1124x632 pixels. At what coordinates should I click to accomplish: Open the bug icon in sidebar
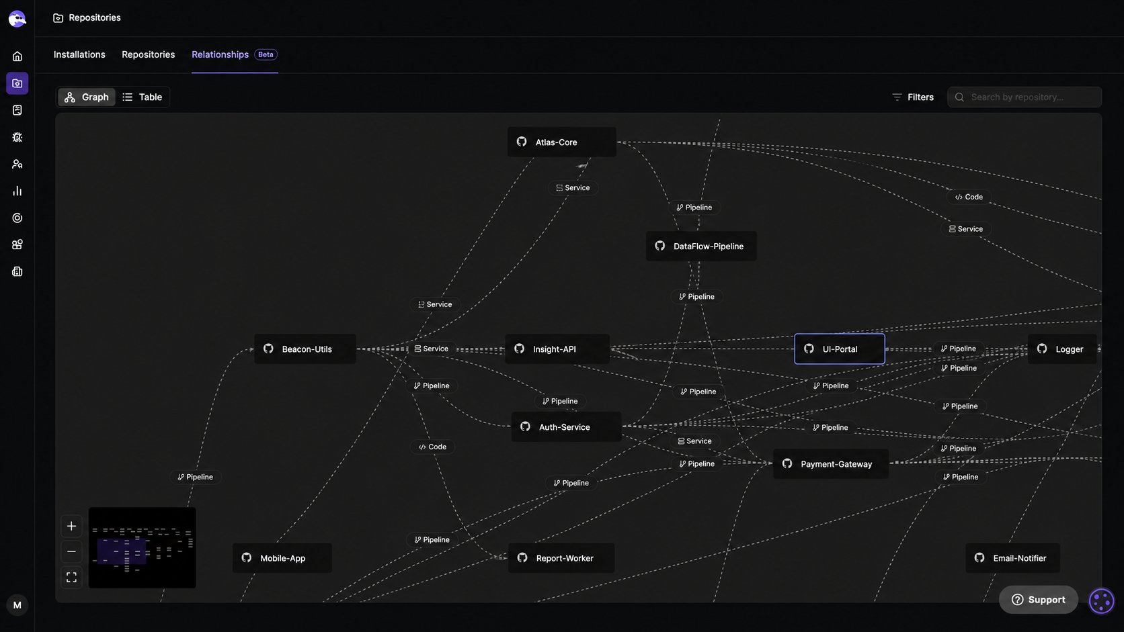[17, 137]
